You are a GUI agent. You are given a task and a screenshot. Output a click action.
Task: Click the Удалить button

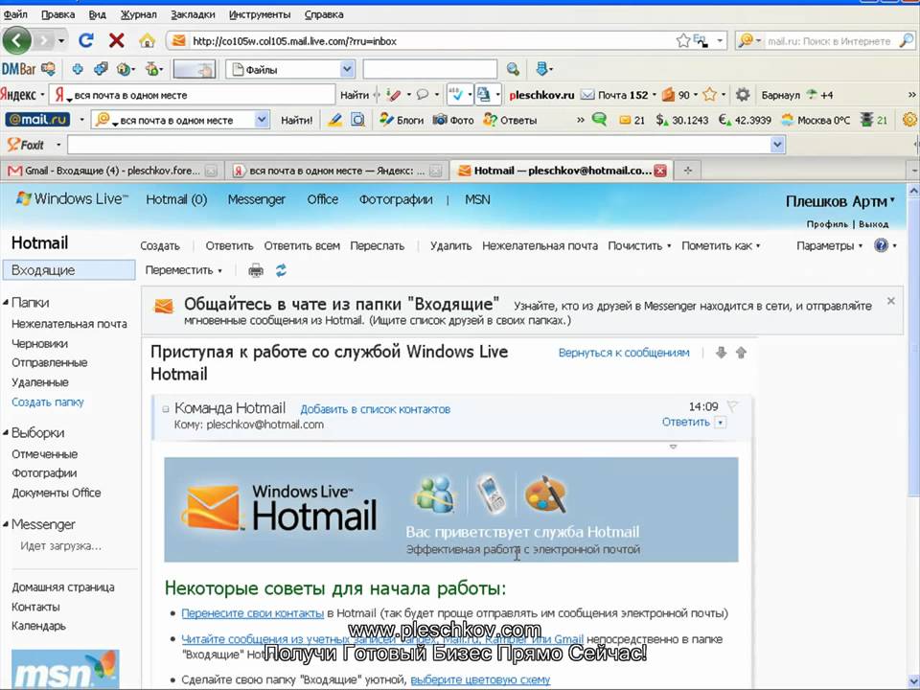[450, 246]
